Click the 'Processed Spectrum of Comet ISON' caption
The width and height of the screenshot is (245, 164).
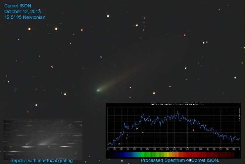point(180,161)
